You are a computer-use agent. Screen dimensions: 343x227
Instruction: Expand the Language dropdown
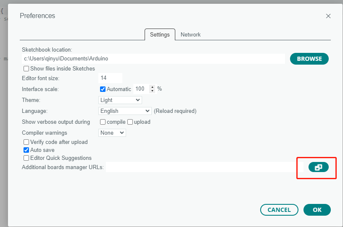click(x=125, y=111)
